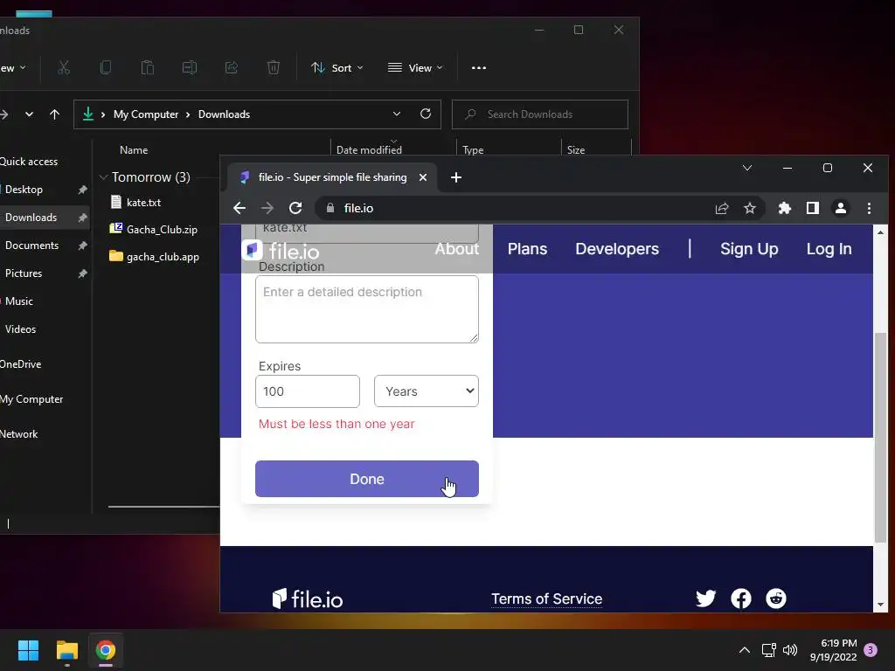Open the See more ellipsis menu in File Explorer

point(479,68)
